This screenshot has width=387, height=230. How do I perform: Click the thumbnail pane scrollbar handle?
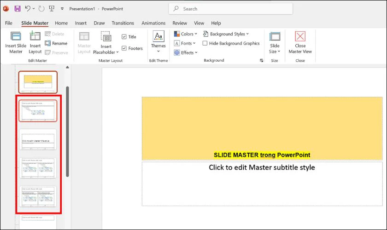[x=67, y=132]
